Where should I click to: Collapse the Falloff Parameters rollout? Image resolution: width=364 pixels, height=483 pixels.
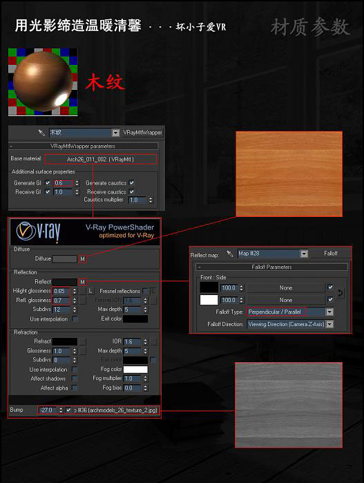click(200, 267)
